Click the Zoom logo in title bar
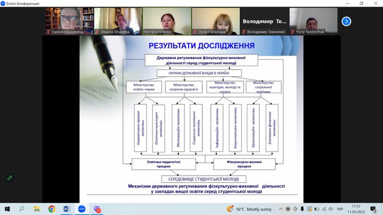 [x=3, y=4]
